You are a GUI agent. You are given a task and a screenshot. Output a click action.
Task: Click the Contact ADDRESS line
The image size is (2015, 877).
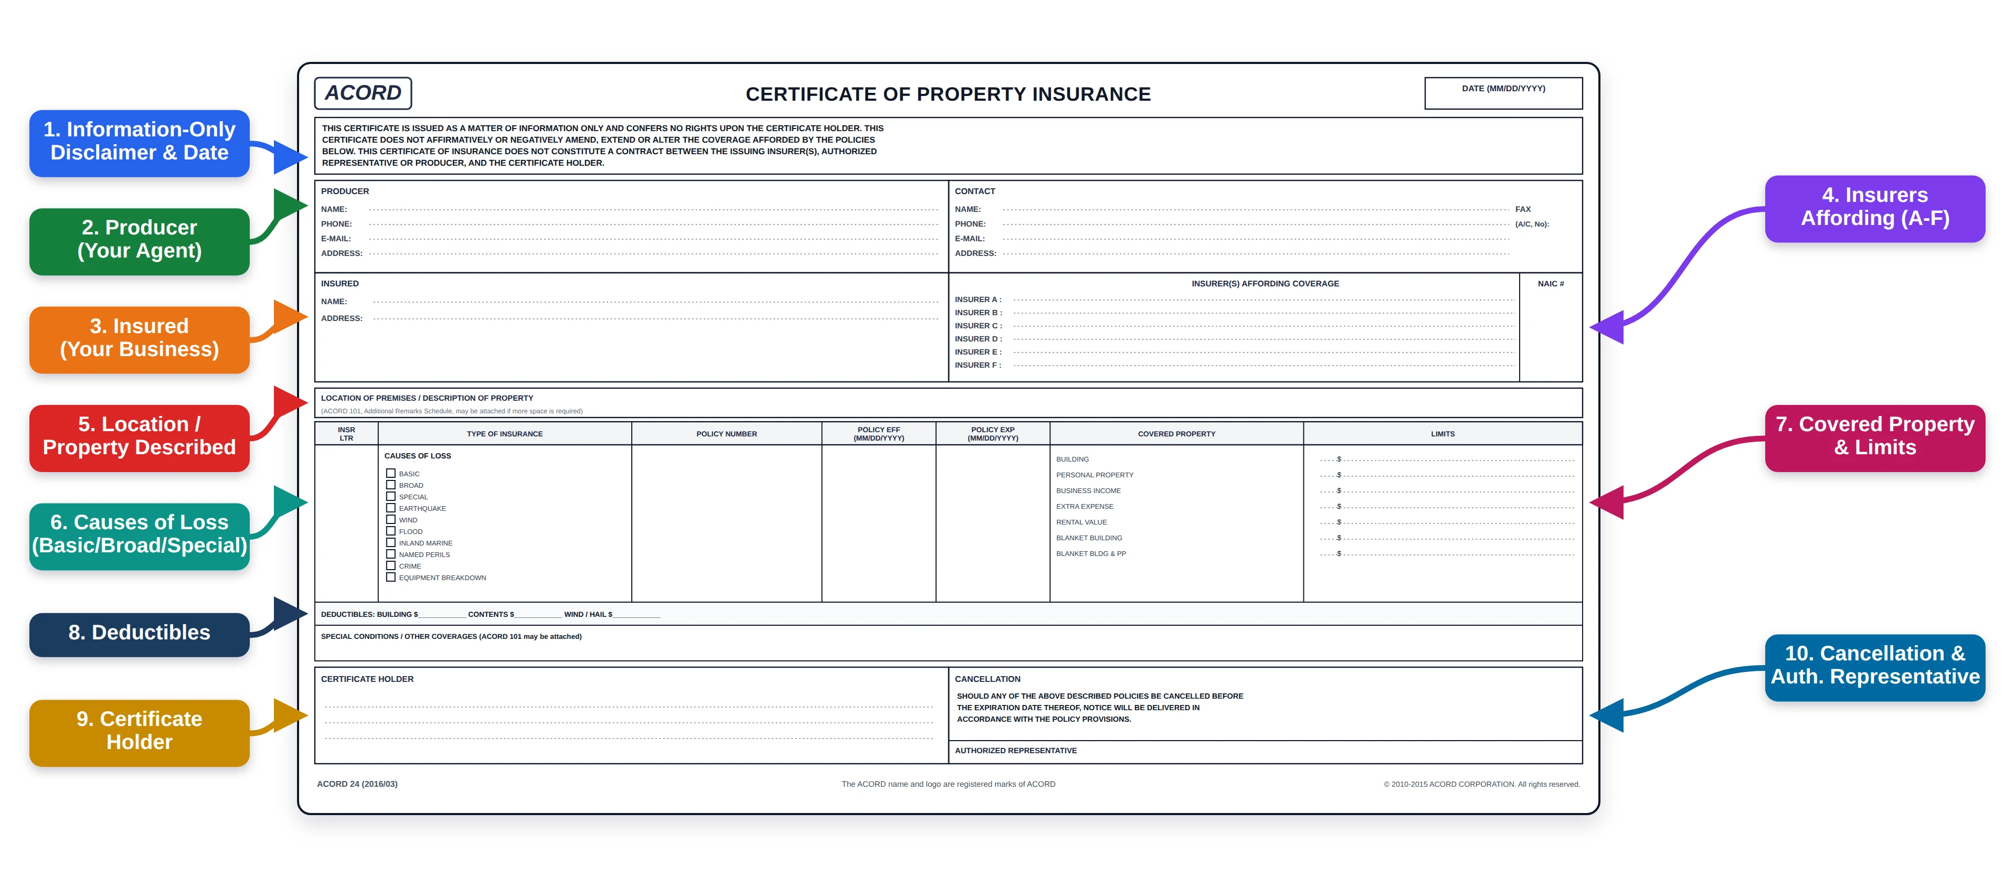pyautogui.click(x=1256, y=253)
